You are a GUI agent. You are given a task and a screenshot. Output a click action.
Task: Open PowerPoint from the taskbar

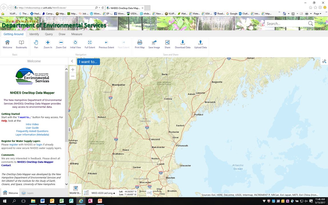pyautogui.click(x=100, y=201)
